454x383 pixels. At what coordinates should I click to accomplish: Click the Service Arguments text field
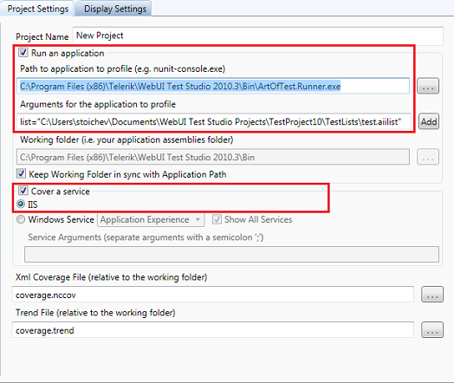[x=231, y=254]
